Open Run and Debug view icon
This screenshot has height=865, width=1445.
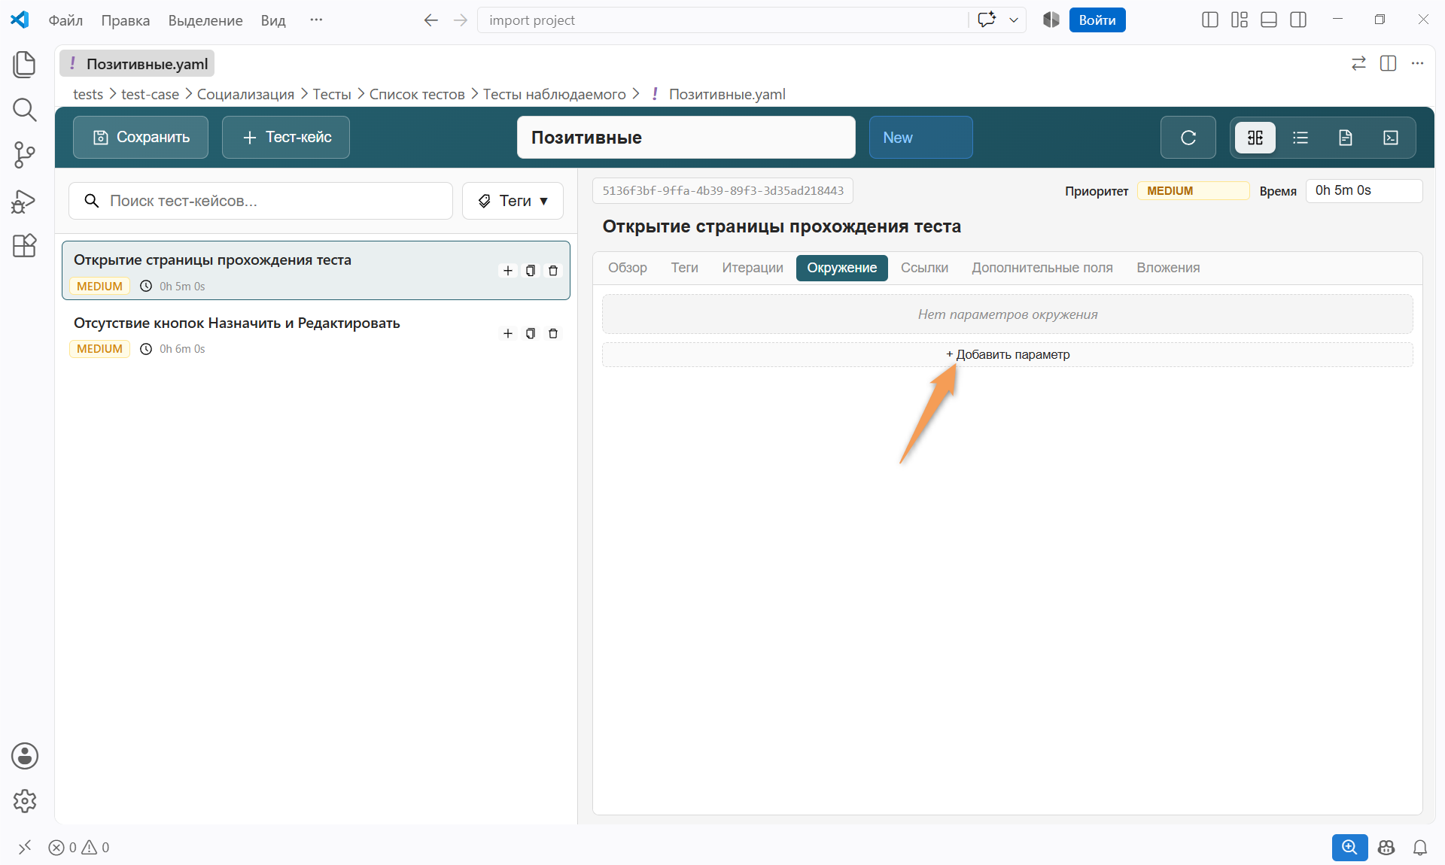(x=24, y=201)
